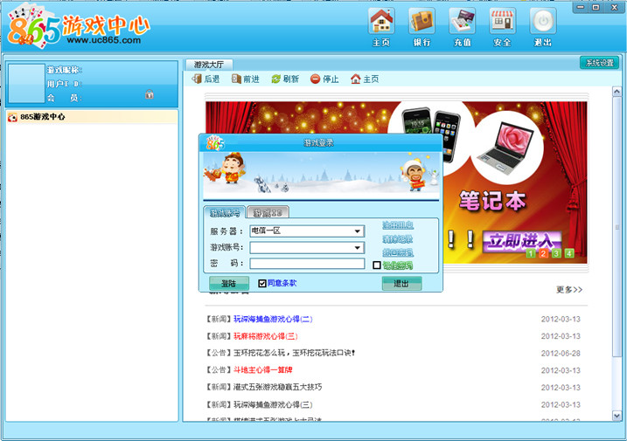Click the 清除记录 clear records link
The height and width of the screenshot is (441, 627).
point(398,239)
